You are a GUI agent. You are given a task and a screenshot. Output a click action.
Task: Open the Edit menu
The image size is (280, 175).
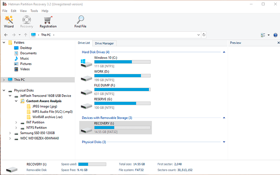[14, 11]
